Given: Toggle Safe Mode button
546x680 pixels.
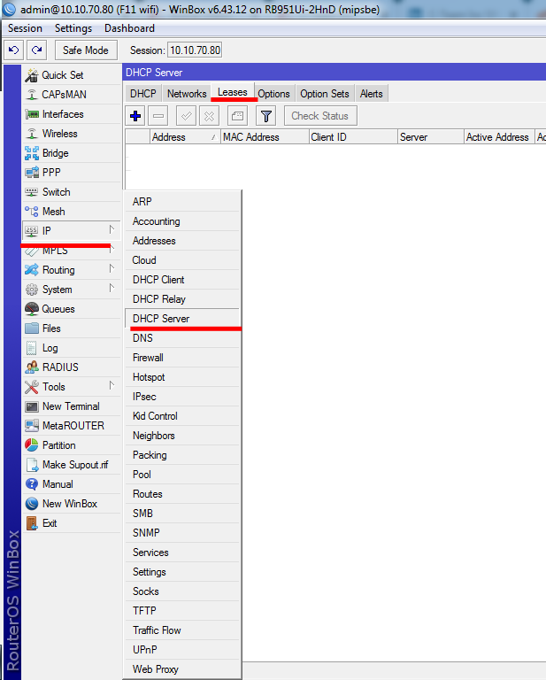Looking at the screenshot, I should point(86,50).
